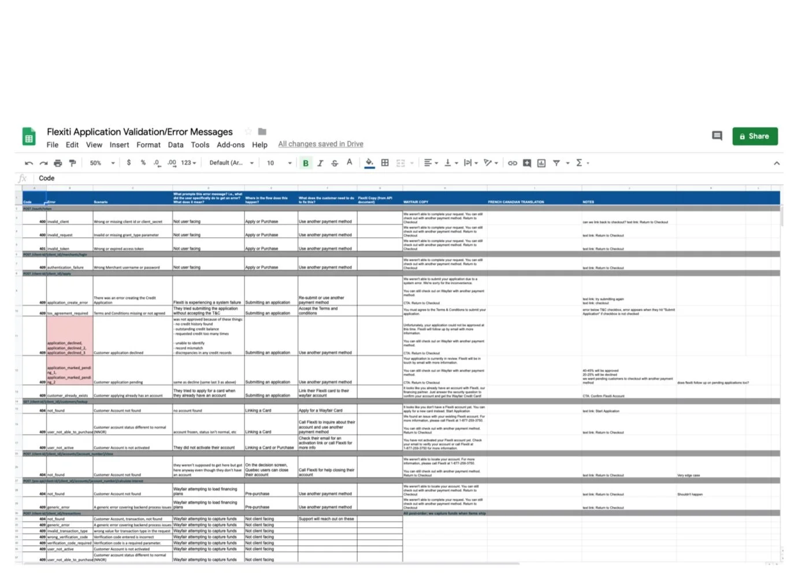
Task: Open the 123 more formats dropdown
Action: click(189, 163)
